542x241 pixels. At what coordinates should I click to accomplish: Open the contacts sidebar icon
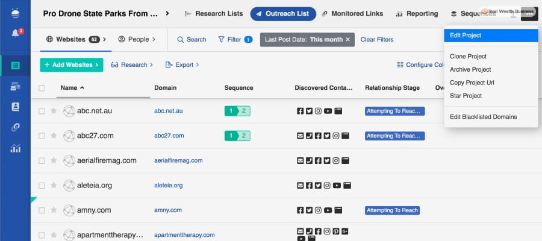(x=15, y=107)
